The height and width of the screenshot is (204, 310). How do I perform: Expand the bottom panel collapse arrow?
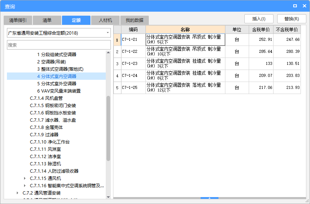(209, 198)
